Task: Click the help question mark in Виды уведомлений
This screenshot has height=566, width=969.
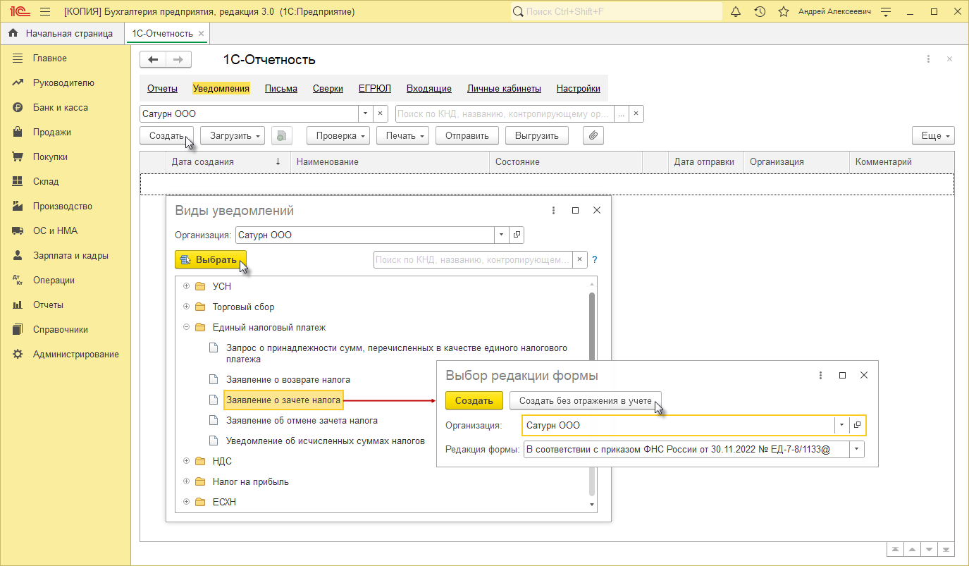Action: click(594, 259)
